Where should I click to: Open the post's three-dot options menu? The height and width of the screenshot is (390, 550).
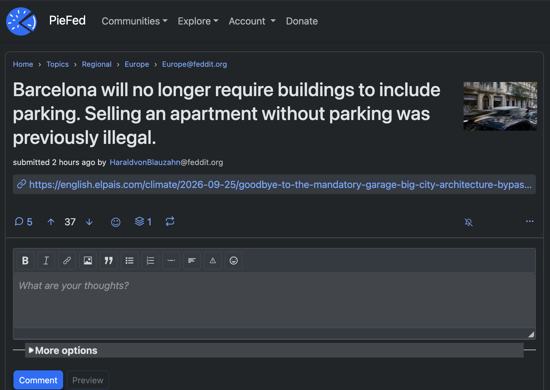click(x=530, y=221)
